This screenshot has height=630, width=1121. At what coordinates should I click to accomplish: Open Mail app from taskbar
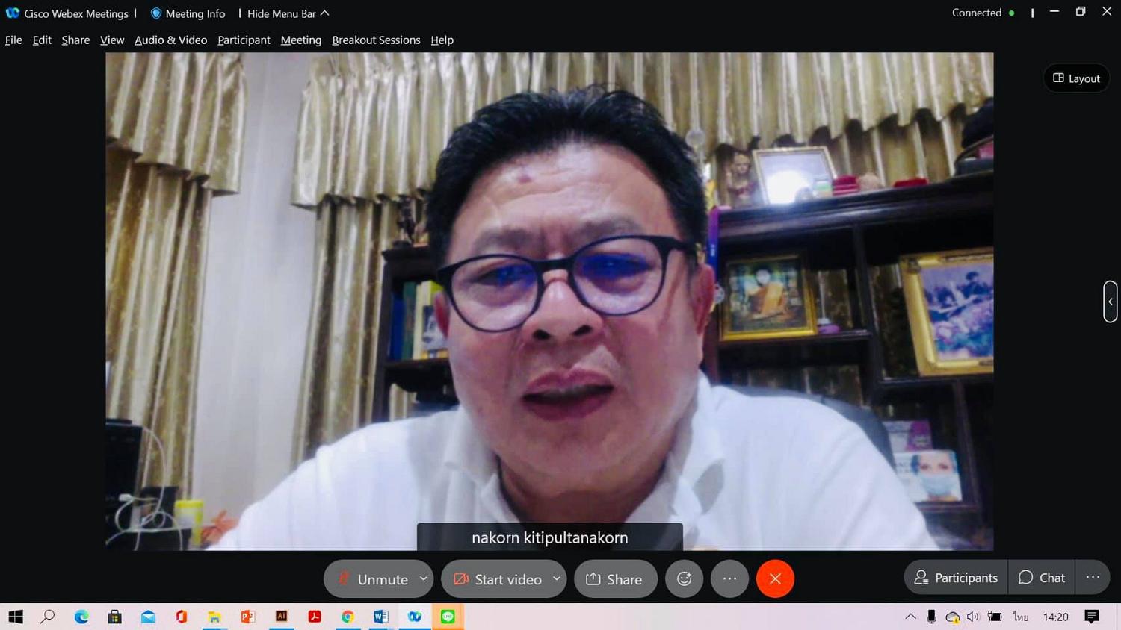click(148, 617)
